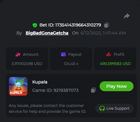This screenshot has width=140, height=122.
Task: Click the customer service help message
Action: (x=47, y=108)
